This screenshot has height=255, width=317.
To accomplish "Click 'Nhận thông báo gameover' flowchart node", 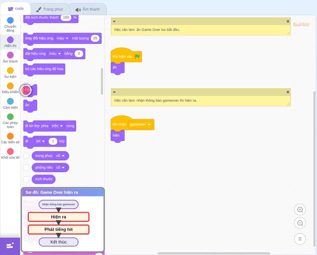I will tap(58, 204).
